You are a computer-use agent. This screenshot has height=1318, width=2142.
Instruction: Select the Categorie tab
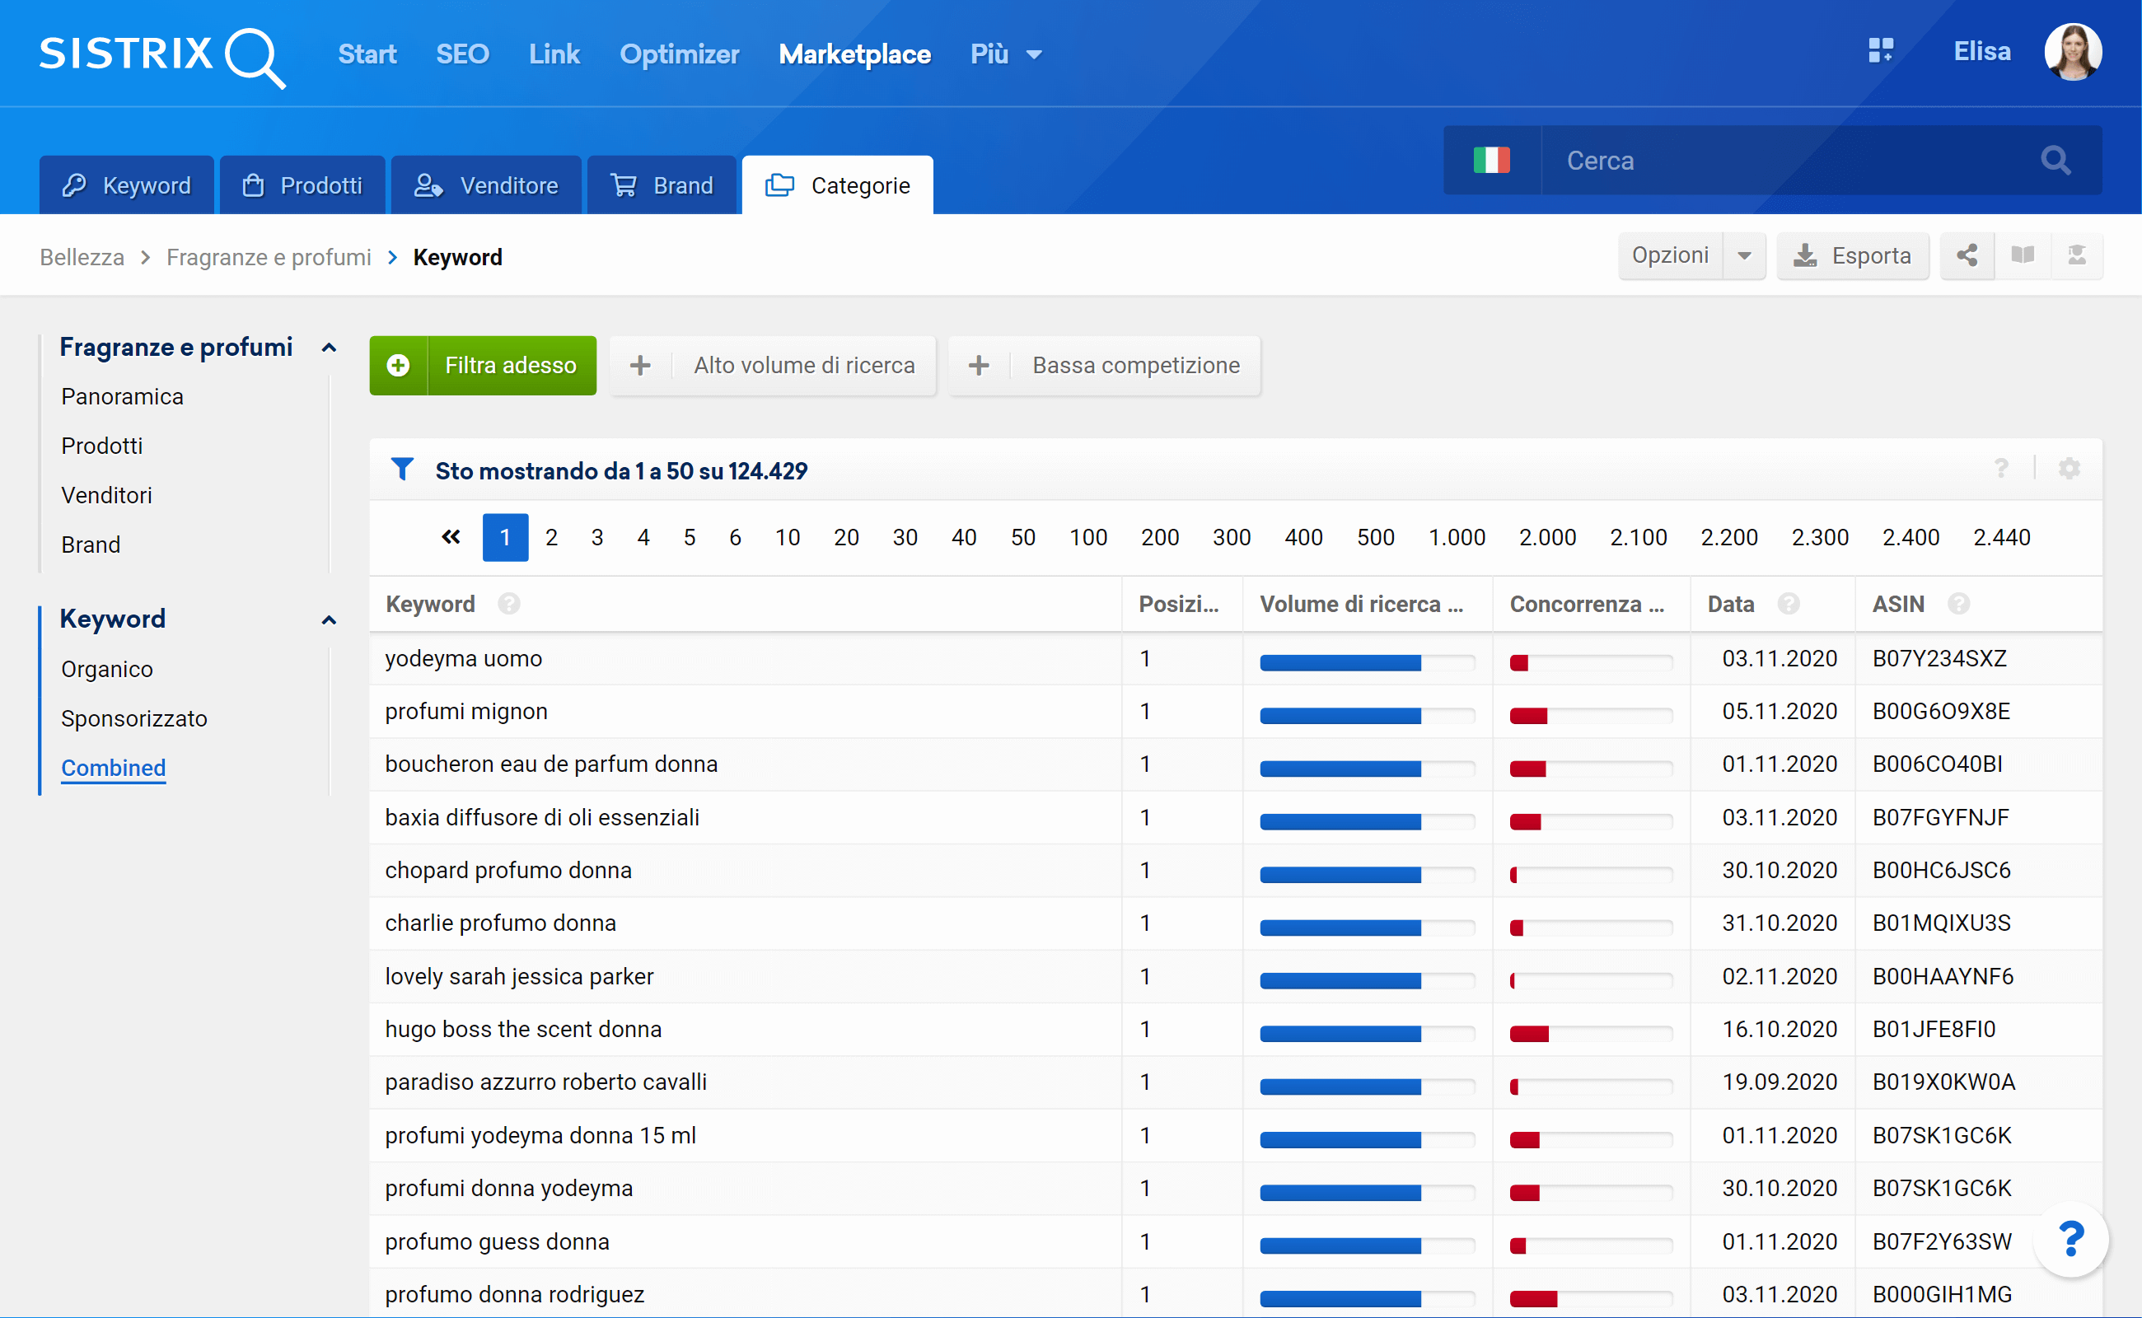tap(837, 185)
